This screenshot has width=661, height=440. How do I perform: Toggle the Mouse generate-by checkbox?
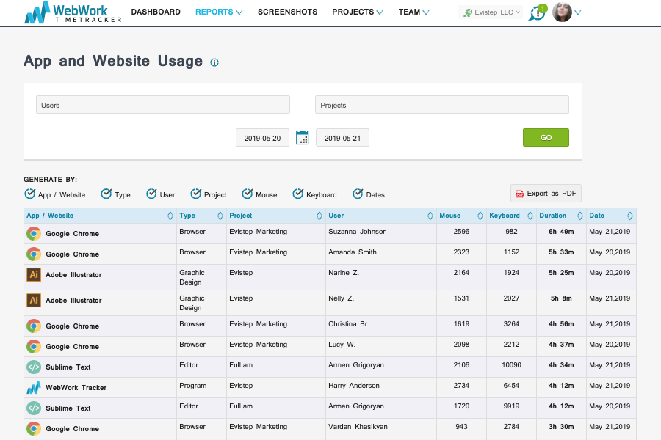coord(247,194)
